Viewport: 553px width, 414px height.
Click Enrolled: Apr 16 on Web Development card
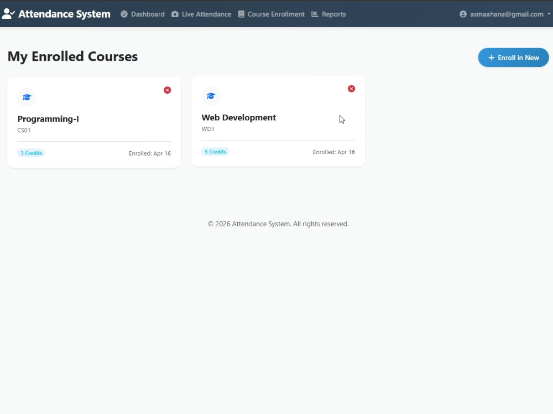[334, 152]
